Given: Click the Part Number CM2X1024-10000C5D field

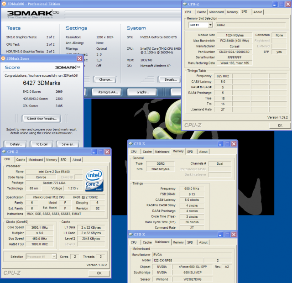Looking at the screenshot, I should tap(235, 52).
